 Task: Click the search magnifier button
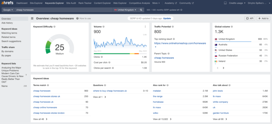(x=141, y=10)
